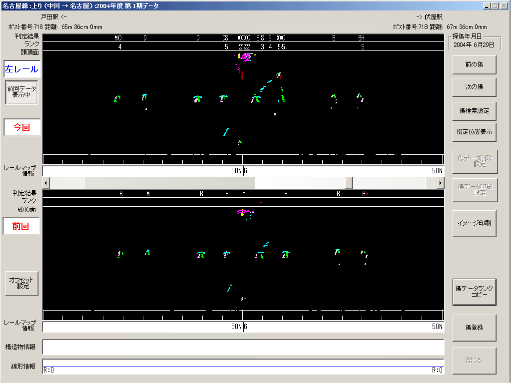Viewport: 511px width, 384px height.
Task: Open 傷検索設定 flaw search settings
Action: tap(474, 110)
